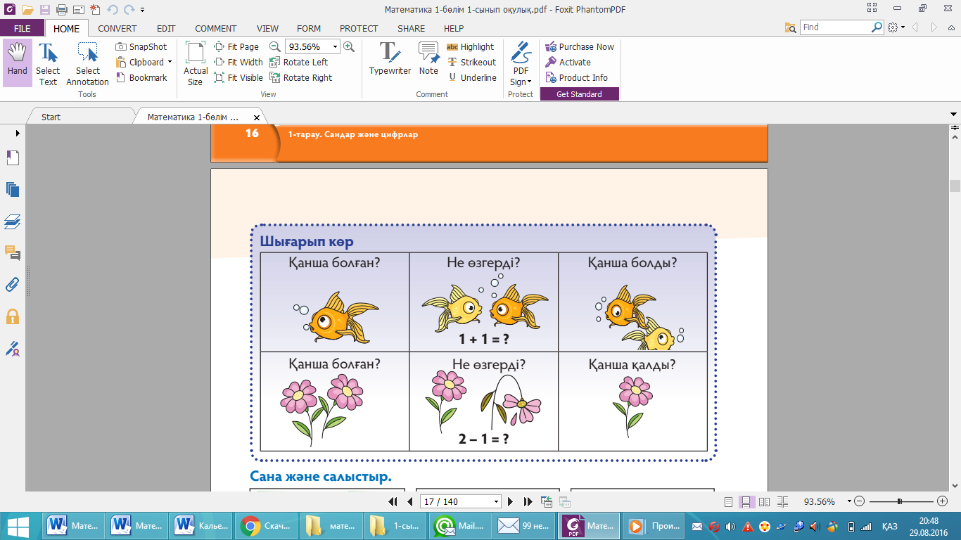The height and width of the screenshot is (540, 961).
Task: Switch to the EDIT tab
Action: [x=166, y=28]
